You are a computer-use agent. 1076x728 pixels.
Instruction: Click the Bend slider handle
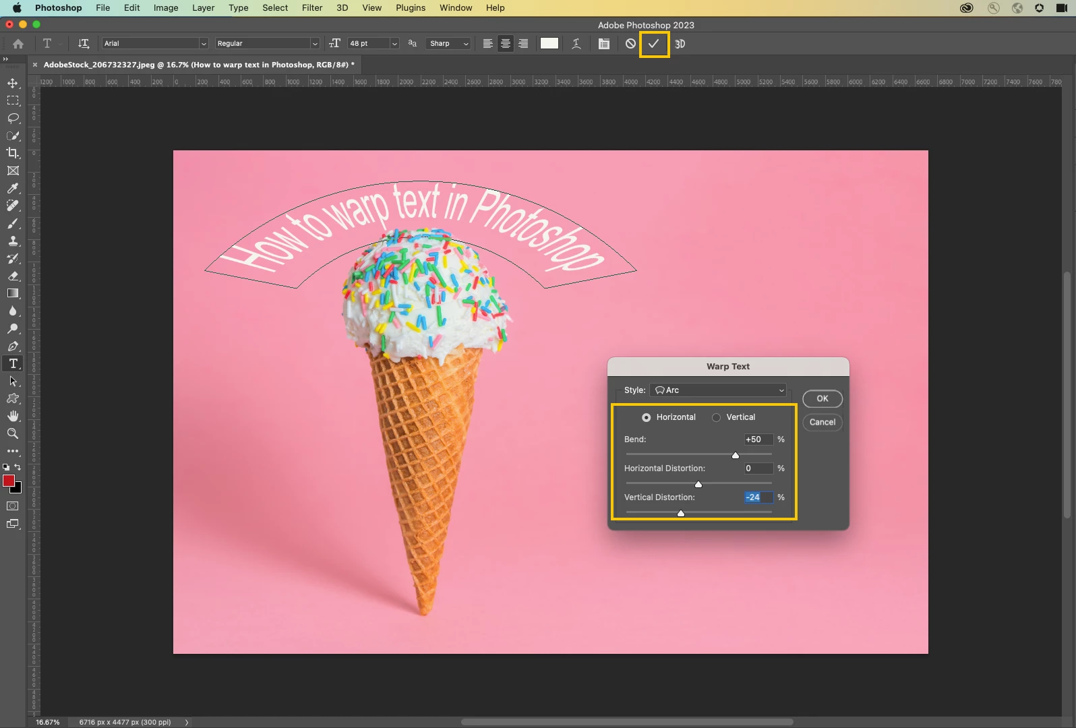click(736, 456)
